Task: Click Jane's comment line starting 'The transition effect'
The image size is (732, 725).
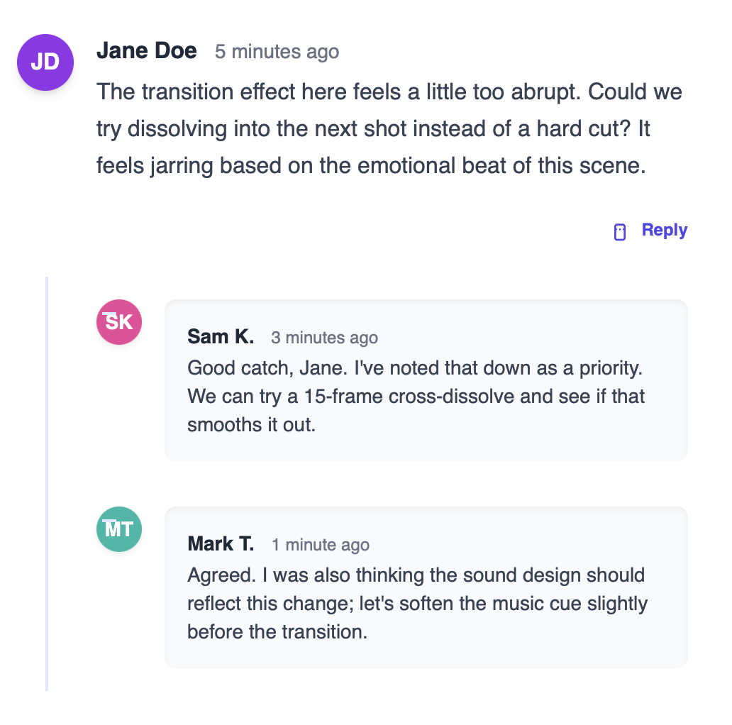Action: pos(389,92)
